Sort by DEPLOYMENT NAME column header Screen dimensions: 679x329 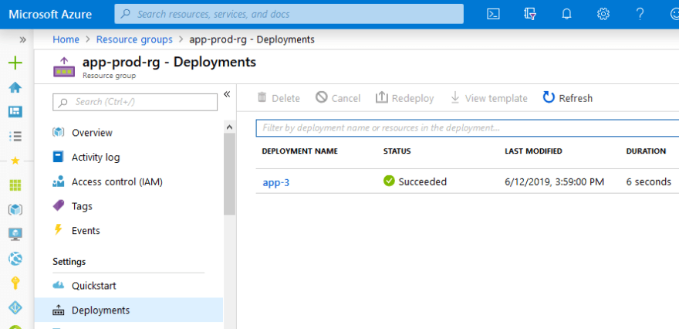tap(299, 151)
